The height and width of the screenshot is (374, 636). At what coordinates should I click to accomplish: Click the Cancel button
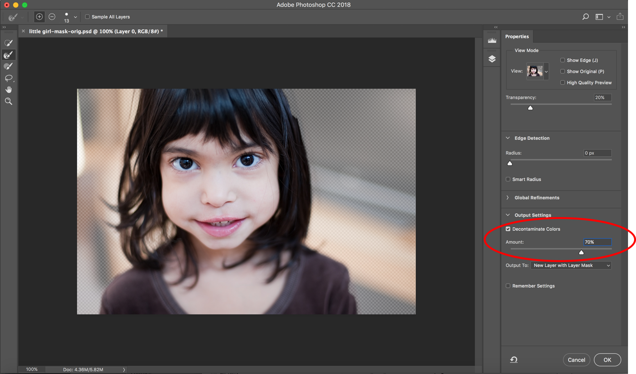[x=576, y=360]
